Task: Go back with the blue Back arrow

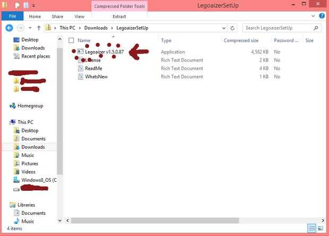Action: tap(9, 28)
